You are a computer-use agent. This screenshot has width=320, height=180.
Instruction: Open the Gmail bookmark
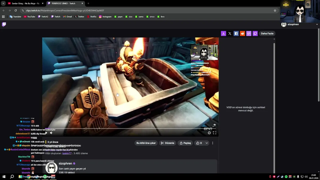tap(67, 17)
